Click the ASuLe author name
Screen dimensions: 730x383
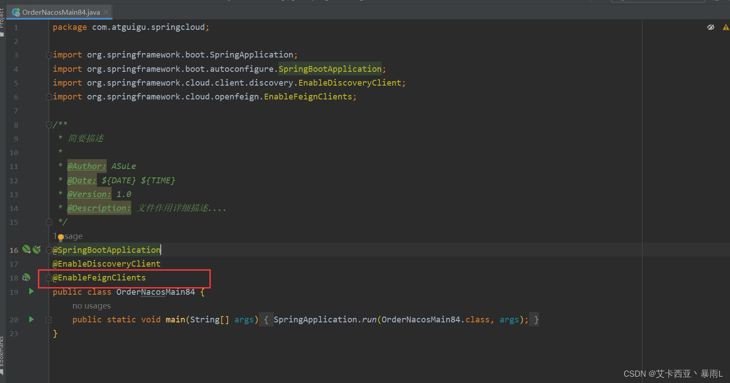pos(124,166)
